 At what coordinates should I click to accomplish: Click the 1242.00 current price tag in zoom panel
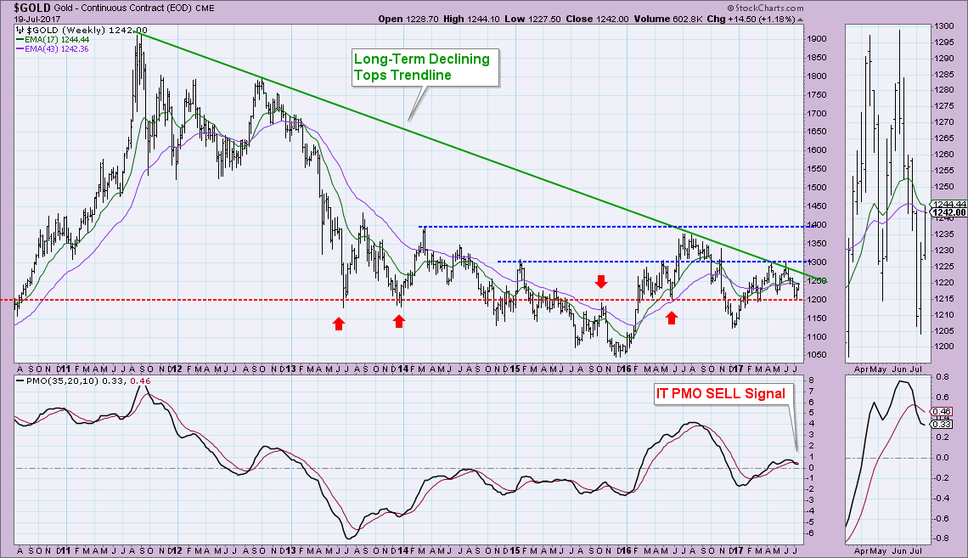pyautogui.click(x=950, y=213)
